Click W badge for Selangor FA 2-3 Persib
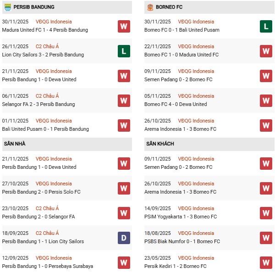Viewport: 275px width, 273px height. click(x=123, y=100)
